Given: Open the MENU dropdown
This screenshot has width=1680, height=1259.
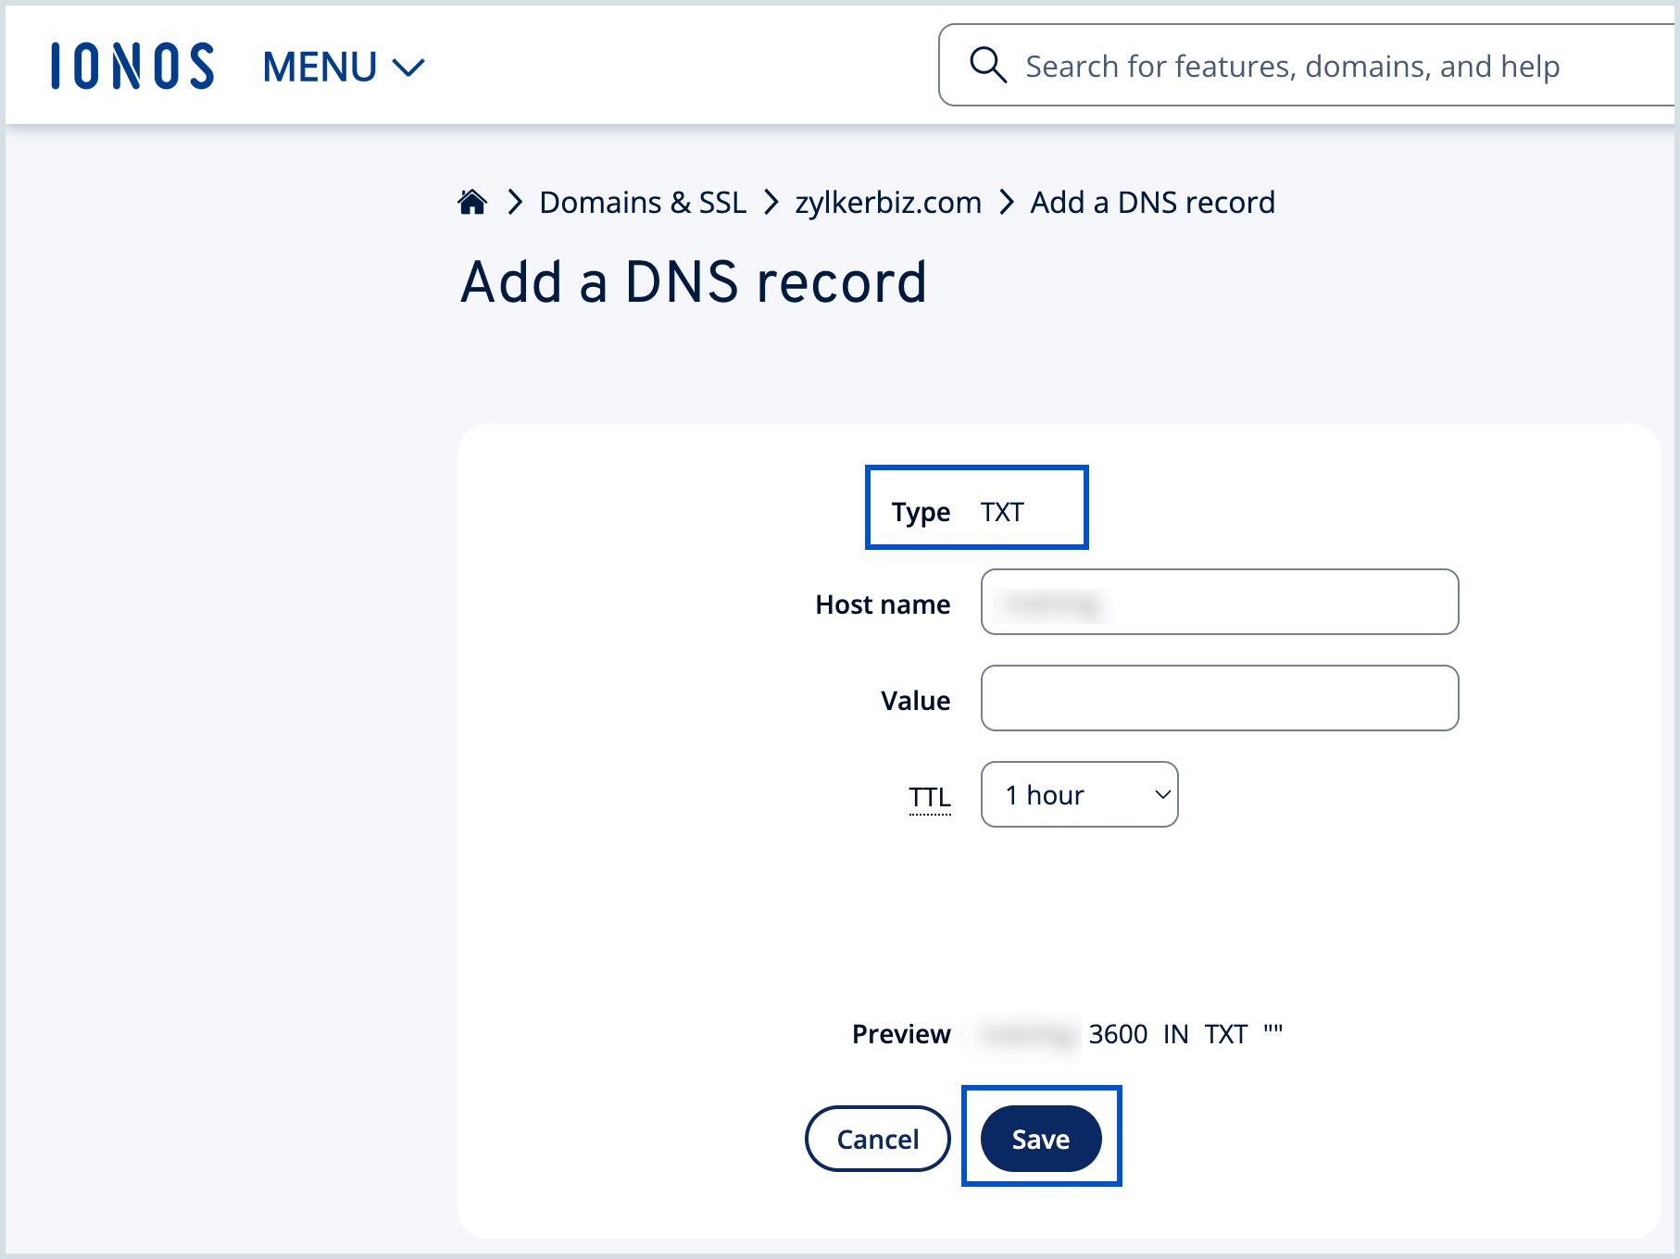Looking at the screenshot, I should [344, 67].
